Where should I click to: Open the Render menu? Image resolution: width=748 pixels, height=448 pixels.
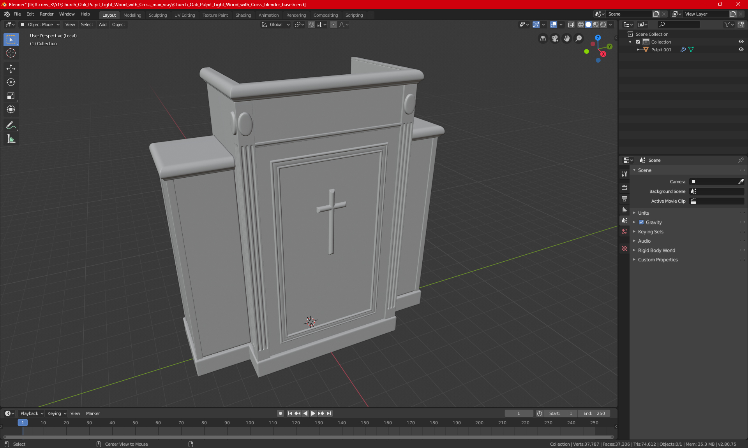(x=46, y=14)
